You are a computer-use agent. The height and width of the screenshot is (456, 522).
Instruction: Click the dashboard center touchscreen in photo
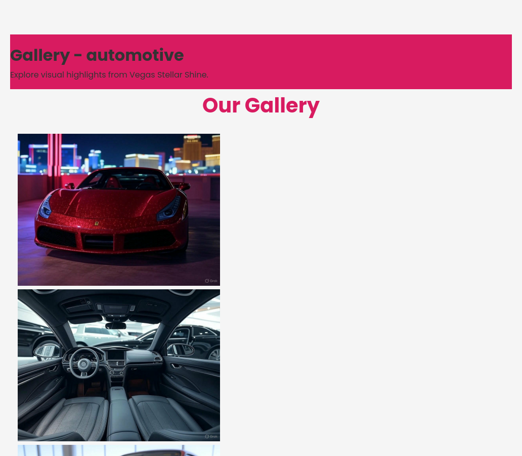coord(116,355)
